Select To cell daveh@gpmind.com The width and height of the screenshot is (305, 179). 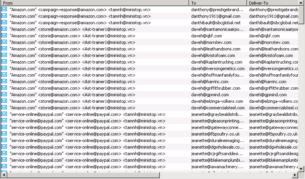210,95
